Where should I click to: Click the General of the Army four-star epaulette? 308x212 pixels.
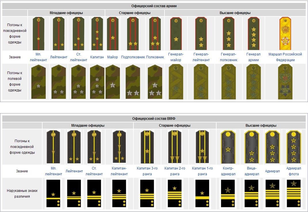point(254,34)
